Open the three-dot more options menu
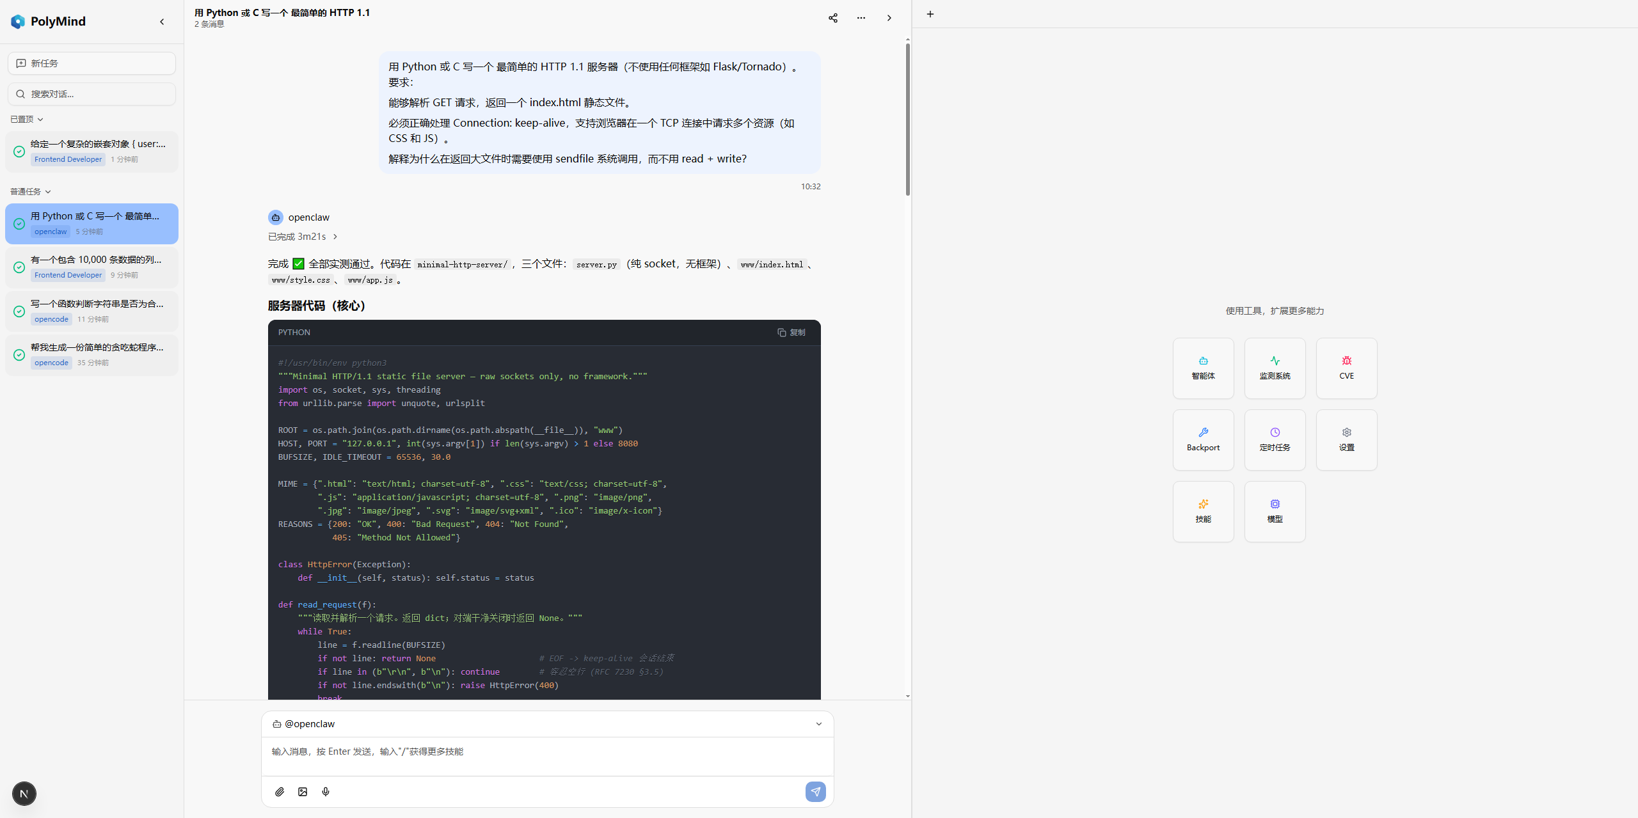 click(x=861, y=18)
